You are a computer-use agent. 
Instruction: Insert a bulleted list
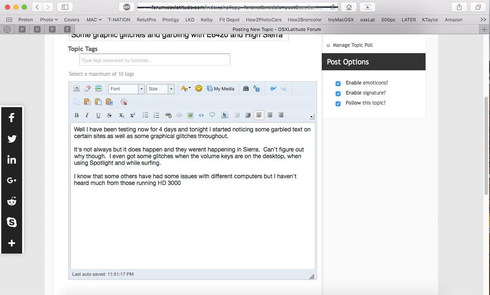click(x=145, y=115)
